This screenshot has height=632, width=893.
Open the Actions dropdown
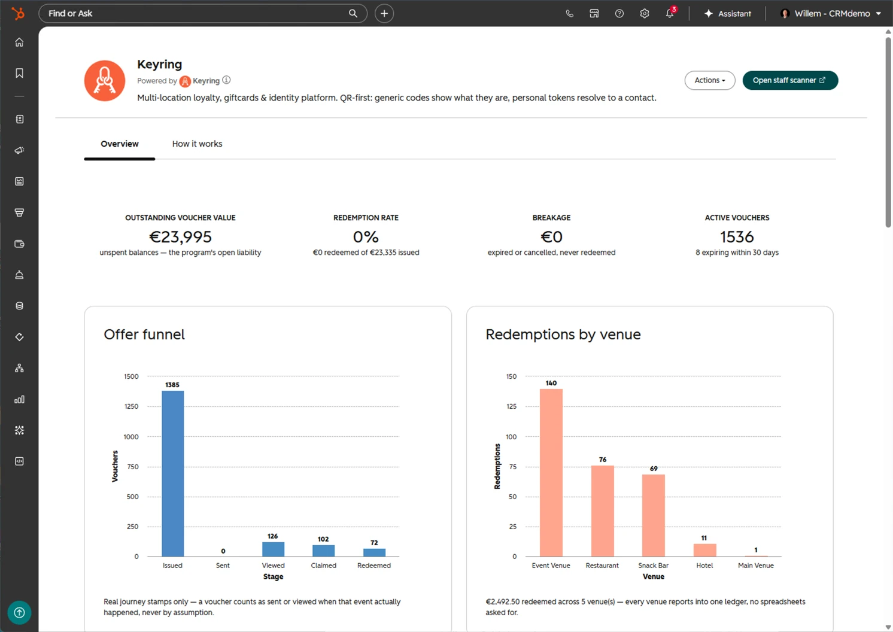point(710,80)
